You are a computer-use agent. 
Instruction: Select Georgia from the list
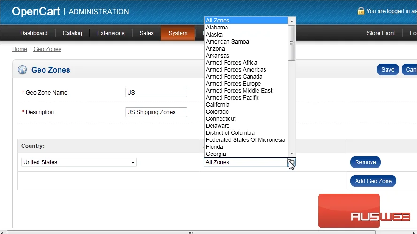[x=246, y=154]
